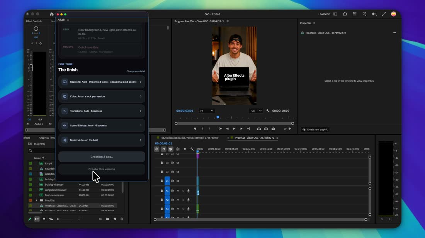Open the LEARNING workspace label
The image size is (425, 238).
click(324, 14)
